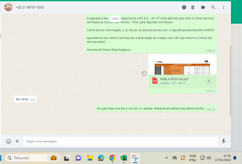Click the trash delete chat icon

[x=193, y=7]
